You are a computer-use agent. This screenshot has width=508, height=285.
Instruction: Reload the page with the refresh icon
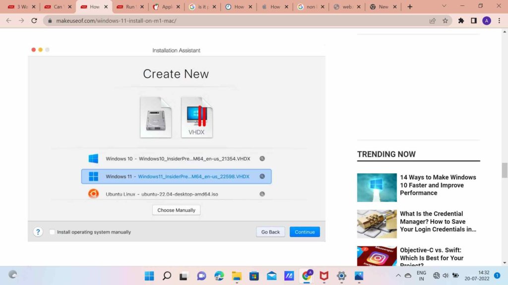coord(34,21)
